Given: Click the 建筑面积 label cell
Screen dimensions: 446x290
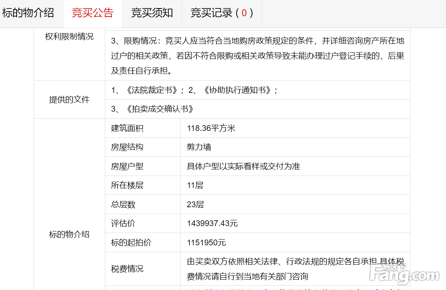Looking at the screenshot, I should (x=127, y=128).
